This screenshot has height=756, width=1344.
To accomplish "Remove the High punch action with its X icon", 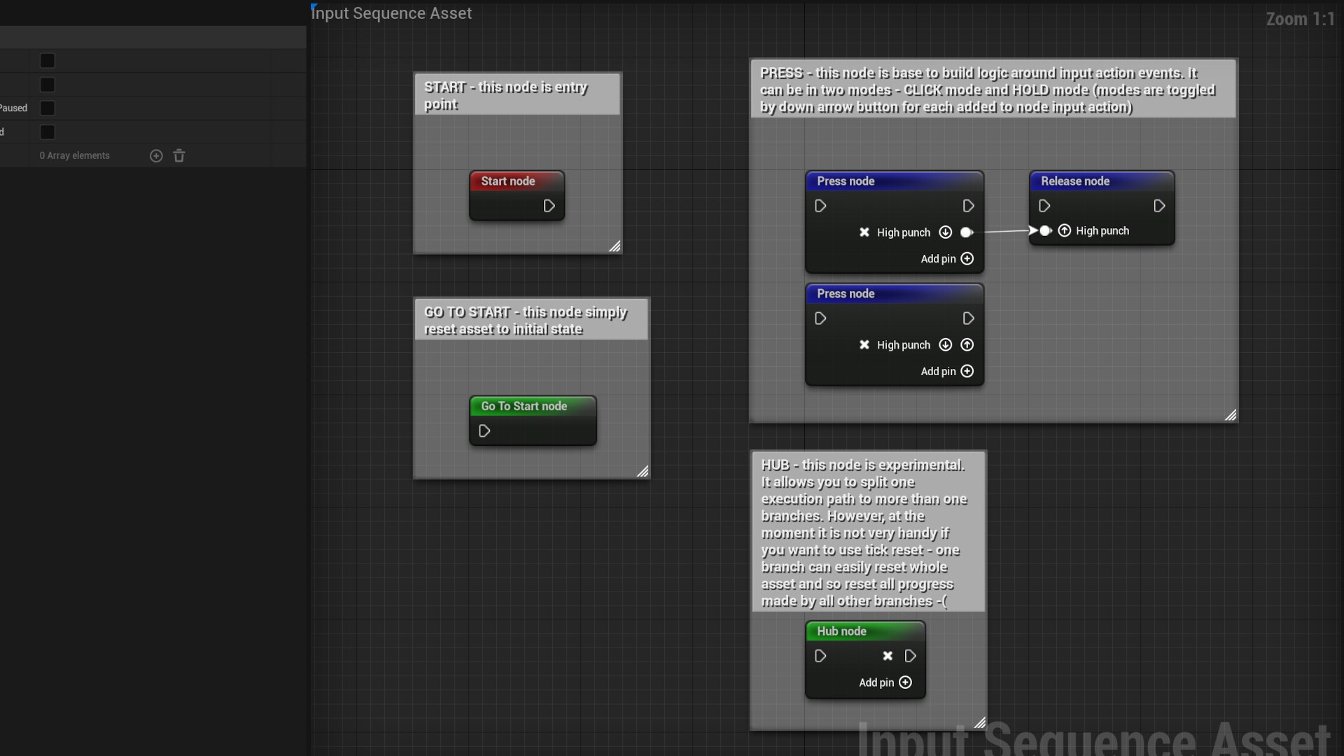I will coord(864,232).
